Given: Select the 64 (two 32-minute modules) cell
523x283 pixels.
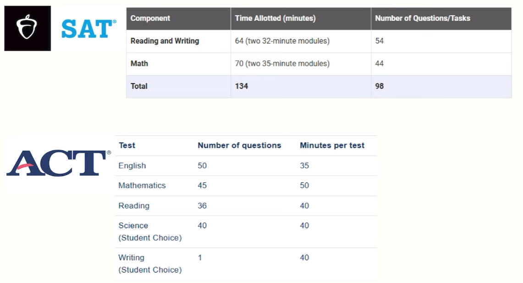Looking at the screenshot, I should (x=282, y=41).
